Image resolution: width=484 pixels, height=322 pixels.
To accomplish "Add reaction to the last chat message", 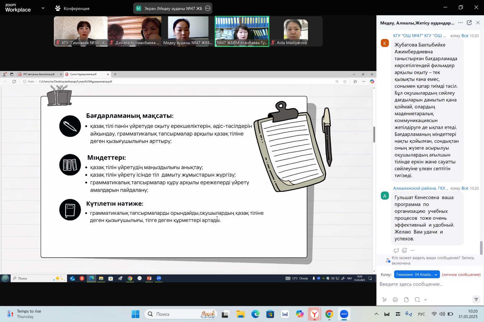I will pyautogui.click(x=404, y=250).
